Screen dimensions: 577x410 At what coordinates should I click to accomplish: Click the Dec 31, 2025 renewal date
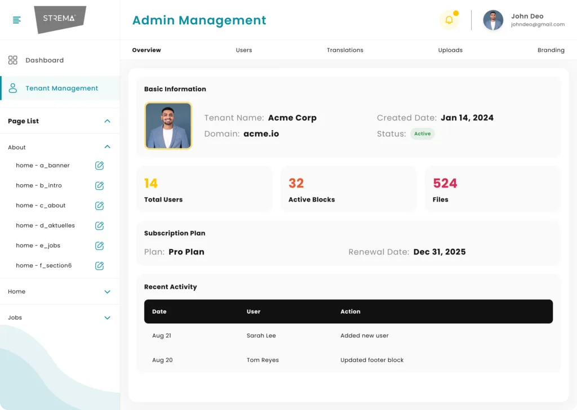440,252
